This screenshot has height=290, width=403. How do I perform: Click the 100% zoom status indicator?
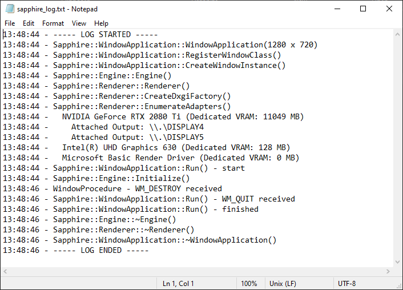click(248, 284)
